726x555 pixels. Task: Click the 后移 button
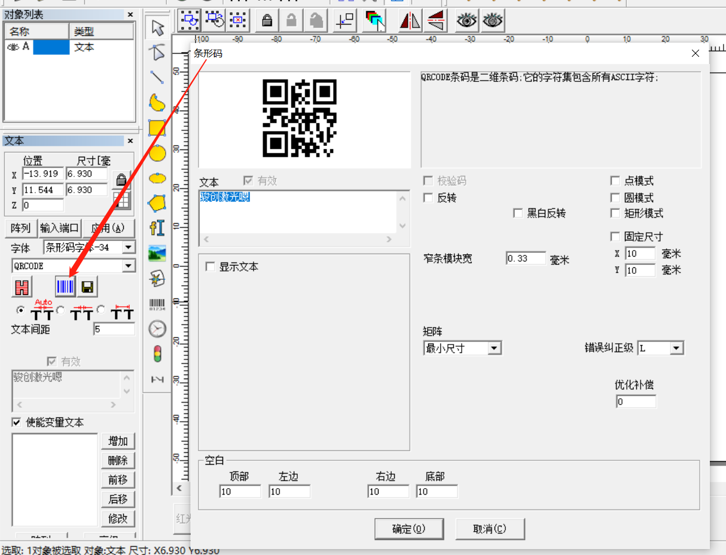click(118, 499)
